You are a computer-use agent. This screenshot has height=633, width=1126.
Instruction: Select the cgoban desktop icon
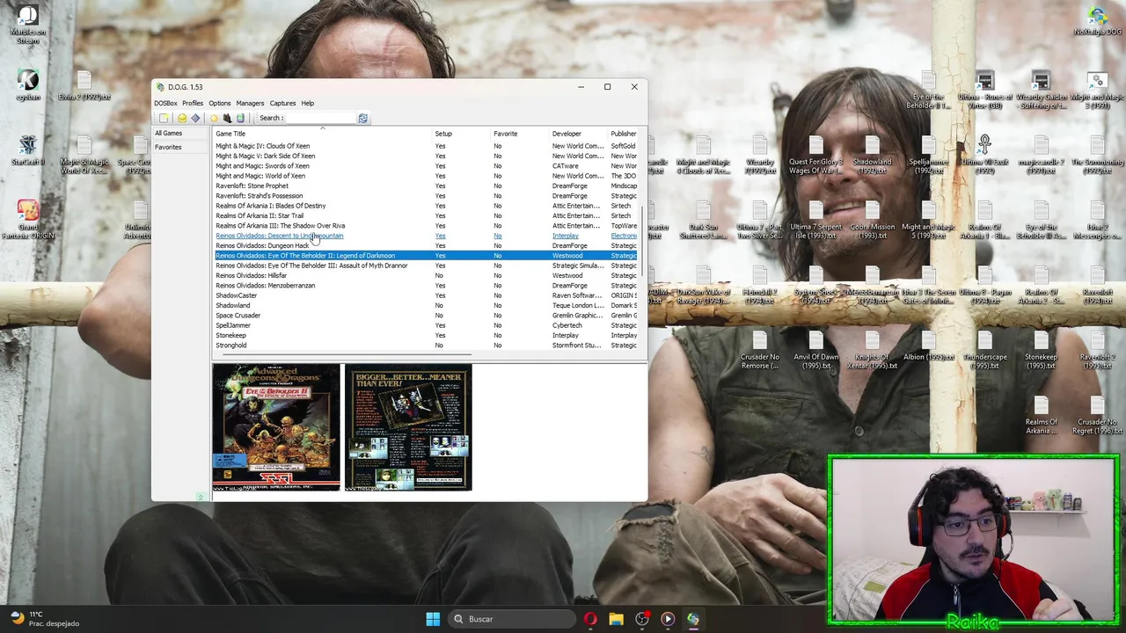[28, 86]
